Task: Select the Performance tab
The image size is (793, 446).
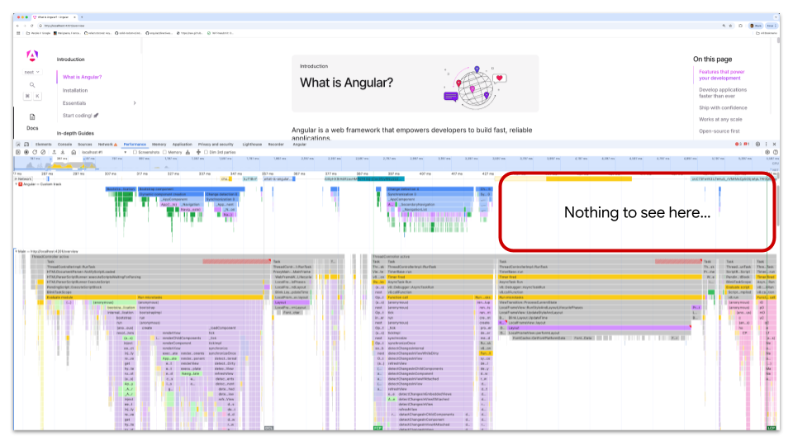Action: point(135,144)
